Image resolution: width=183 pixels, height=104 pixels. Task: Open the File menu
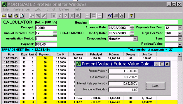pyautogui.click(x=6, y=9)
